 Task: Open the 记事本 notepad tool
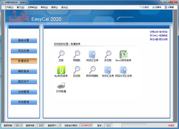(156, 7)
